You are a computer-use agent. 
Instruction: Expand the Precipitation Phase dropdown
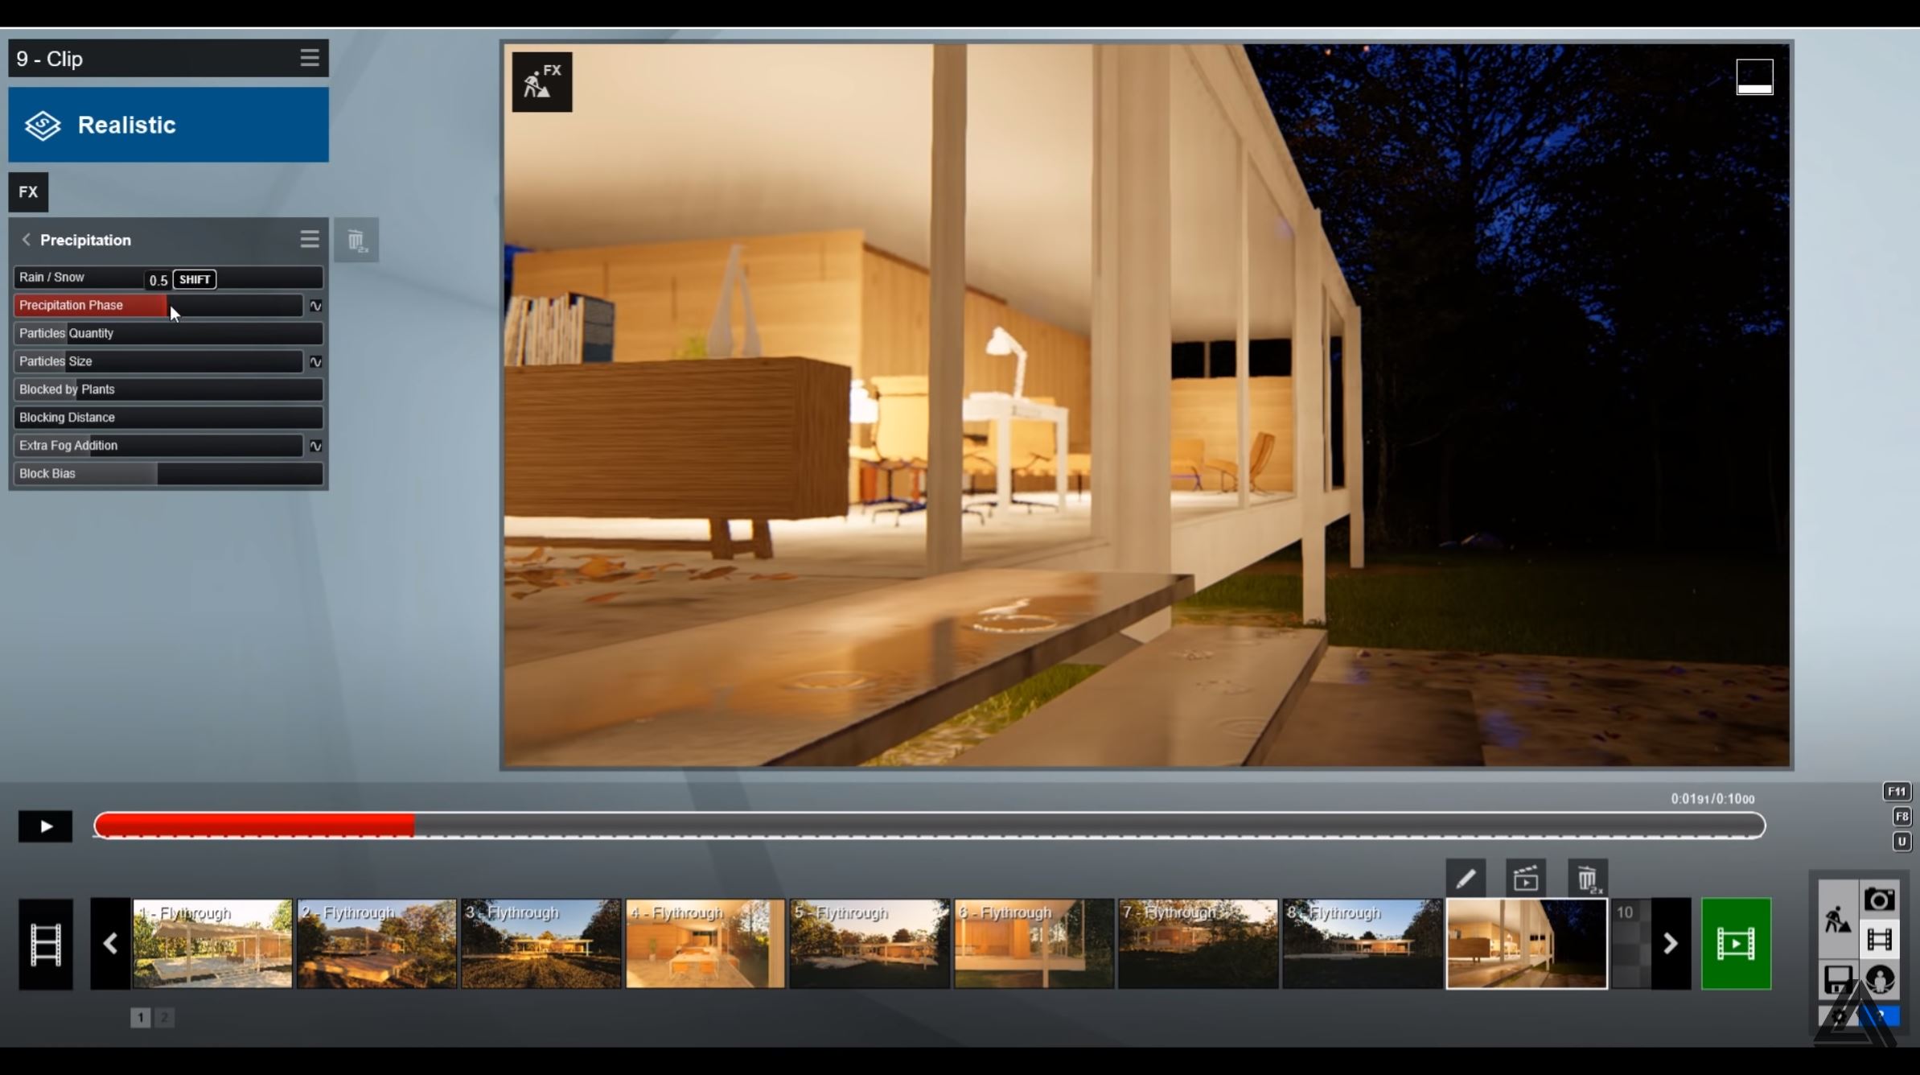(314, 305)
